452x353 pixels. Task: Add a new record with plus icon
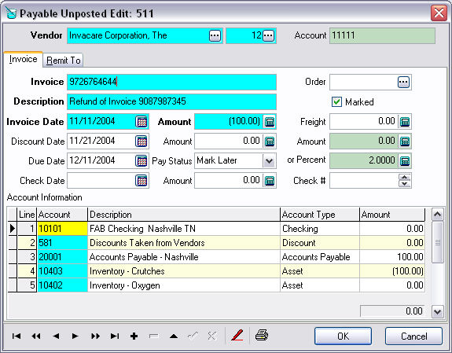click(134, 336)
